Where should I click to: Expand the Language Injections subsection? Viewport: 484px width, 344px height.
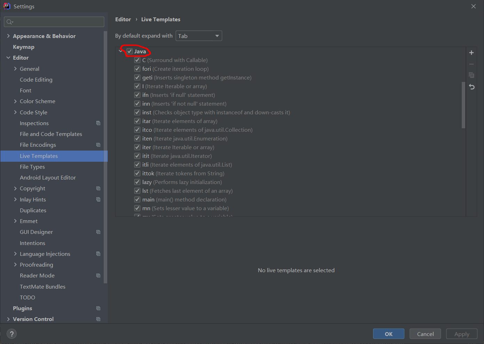coord(15,254)
